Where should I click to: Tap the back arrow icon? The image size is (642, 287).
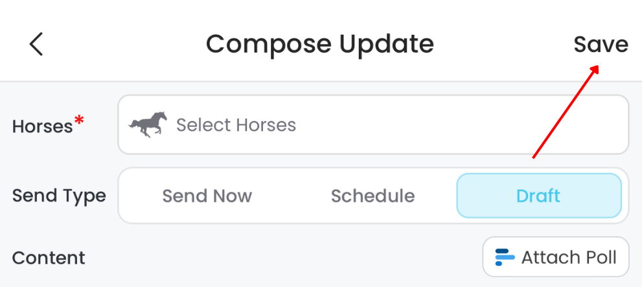coord(36,44)
